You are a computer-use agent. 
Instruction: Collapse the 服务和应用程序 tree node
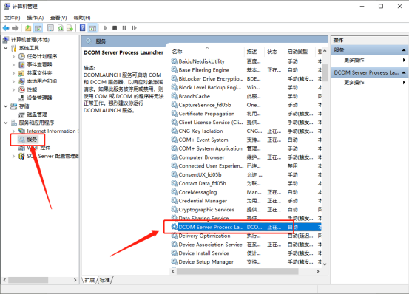[6, 123]
